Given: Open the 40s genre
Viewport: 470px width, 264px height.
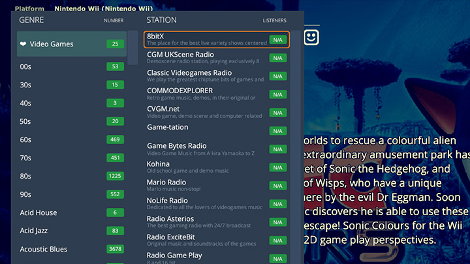Looking at the screenshot, I should [72, 103].
